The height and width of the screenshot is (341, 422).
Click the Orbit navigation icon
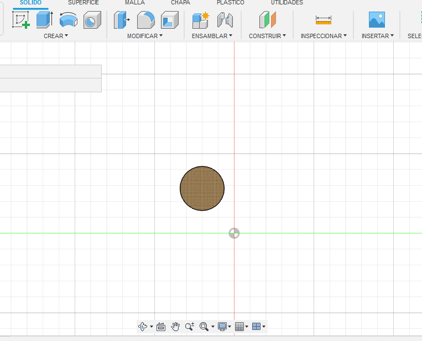[x=143, y=327]
